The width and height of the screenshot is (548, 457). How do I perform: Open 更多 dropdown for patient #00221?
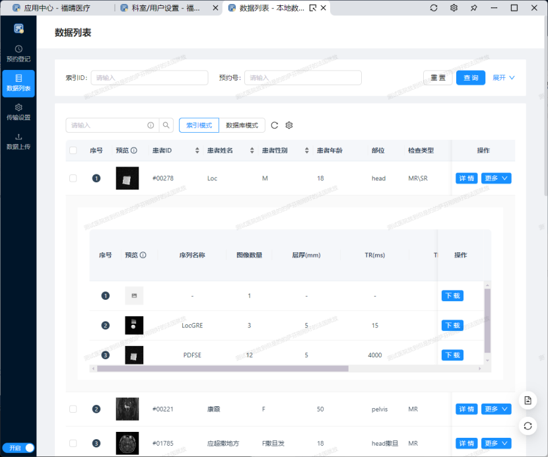pyautogui.click(x=496, y=409)
